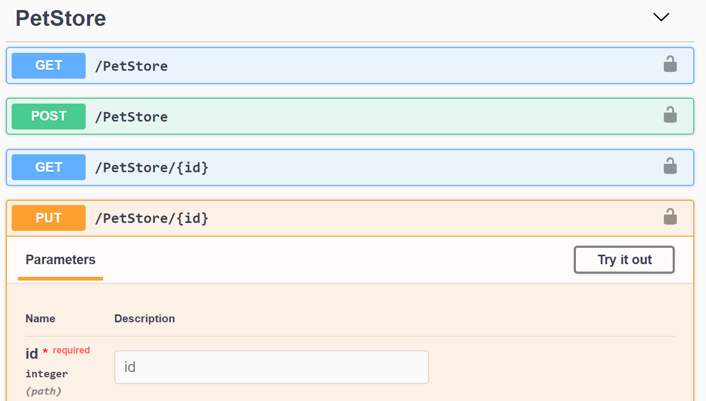Click lock icon on PUT /PetStore/{id} row
The width and height of the screenshot is (706, 401).
tap(670, 217)
